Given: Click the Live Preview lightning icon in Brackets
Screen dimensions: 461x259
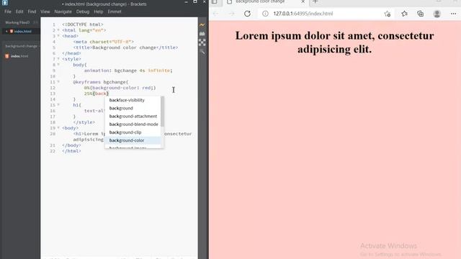Looking at the screenshot, I should 202,25.
